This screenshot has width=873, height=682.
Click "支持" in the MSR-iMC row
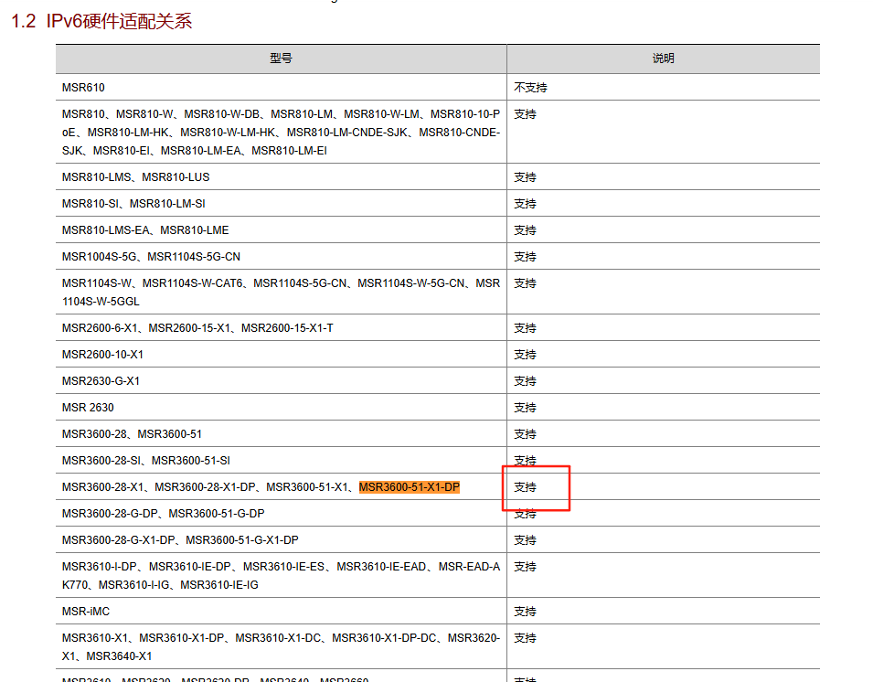coord(525,612)
